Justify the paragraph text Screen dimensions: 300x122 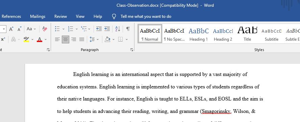tap(82, 39)
